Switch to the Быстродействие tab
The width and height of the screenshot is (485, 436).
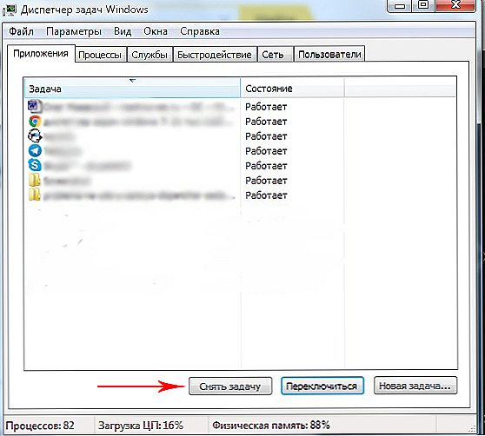[215, 55]
